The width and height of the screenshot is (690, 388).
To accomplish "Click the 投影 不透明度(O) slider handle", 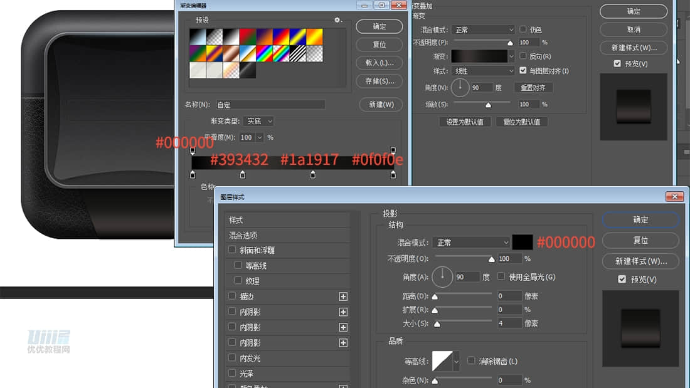I will point(492,260).
